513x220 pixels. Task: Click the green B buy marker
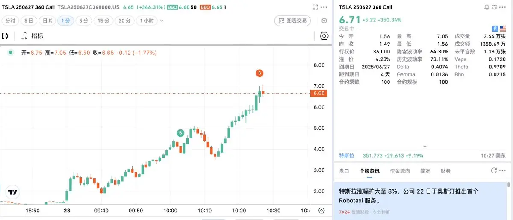(181, 133)
